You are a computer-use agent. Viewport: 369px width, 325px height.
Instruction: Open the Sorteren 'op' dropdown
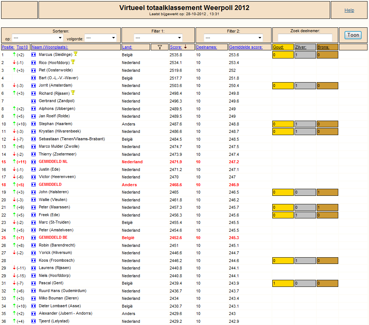click(x=38, y=38)
